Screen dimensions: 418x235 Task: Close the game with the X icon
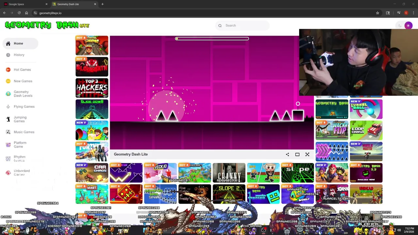[x=307, y=154]
